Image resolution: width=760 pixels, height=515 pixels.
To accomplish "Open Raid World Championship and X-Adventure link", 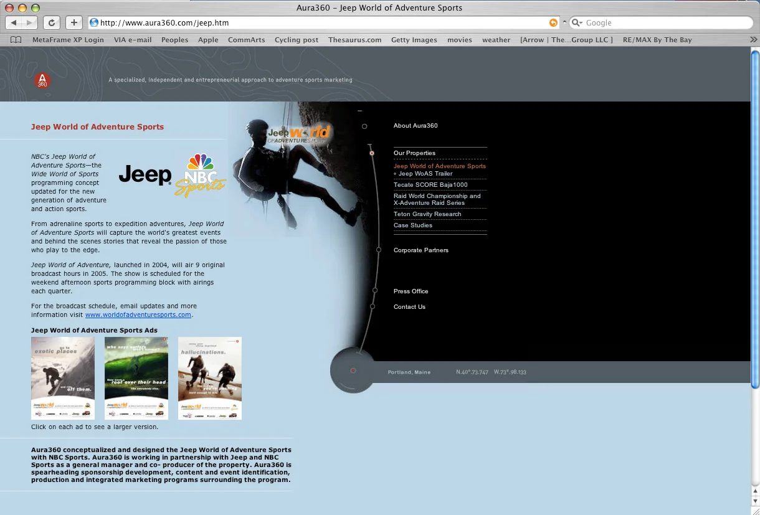I will point(437,199).
